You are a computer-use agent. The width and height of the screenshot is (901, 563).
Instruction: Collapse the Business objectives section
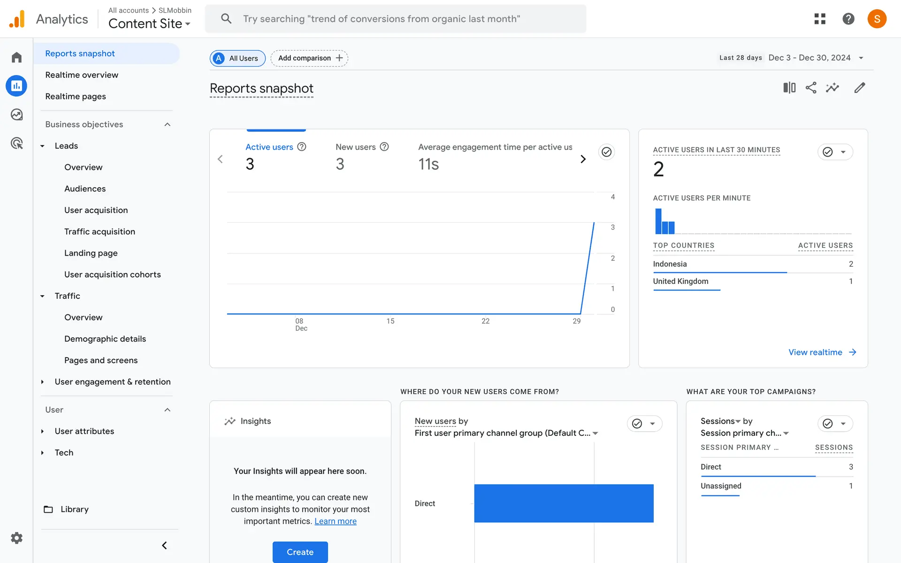167,124
